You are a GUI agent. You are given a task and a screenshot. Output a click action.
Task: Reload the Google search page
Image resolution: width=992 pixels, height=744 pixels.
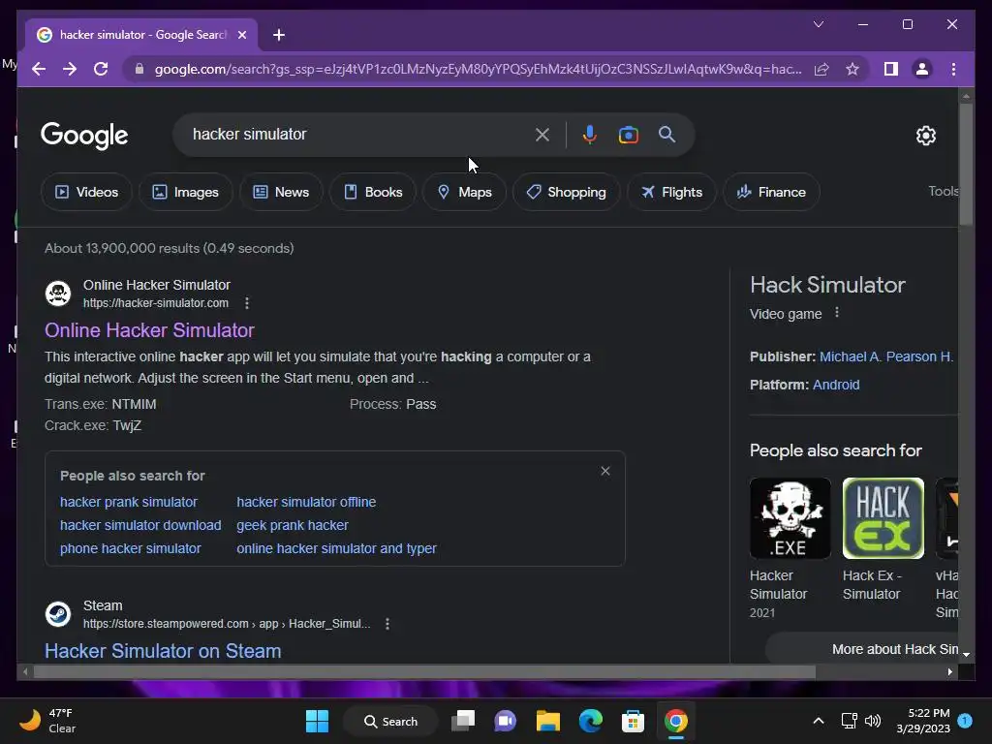[101, 69]
